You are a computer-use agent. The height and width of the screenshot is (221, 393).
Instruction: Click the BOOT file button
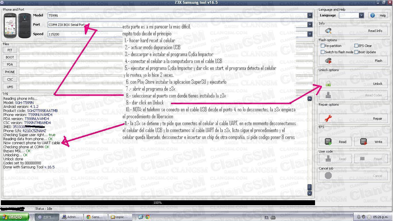(10, 57)
